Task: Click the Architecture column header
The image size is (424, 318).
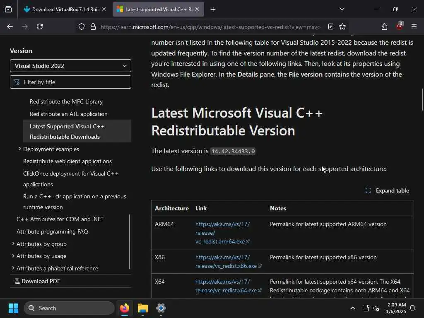Action: point(172,209)
